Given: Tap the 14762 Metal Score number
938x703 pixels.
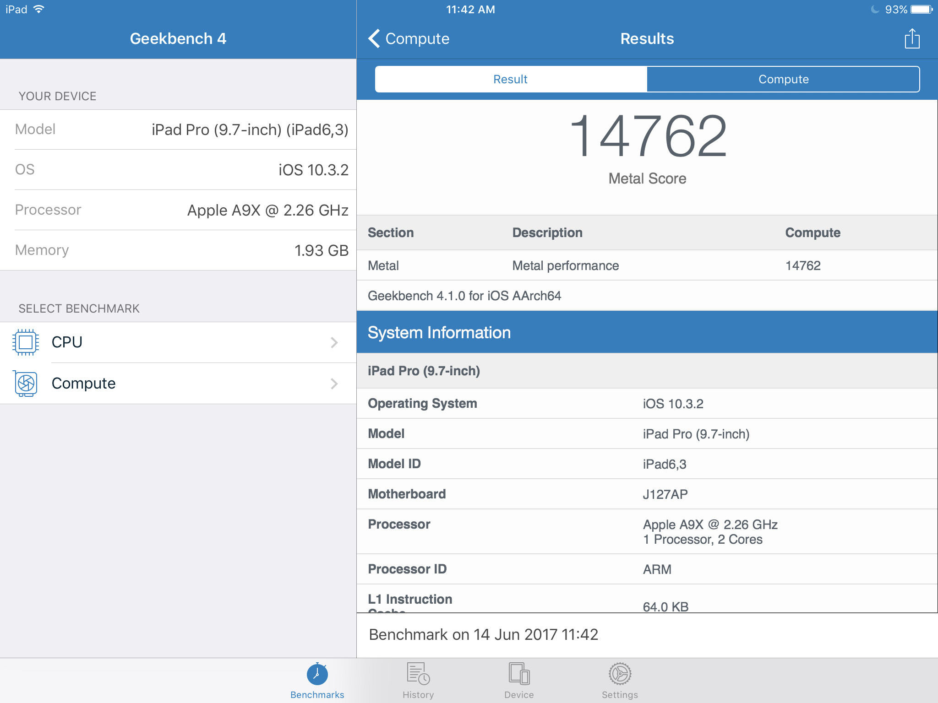Looking at the screenshot, I should point(647,136).
